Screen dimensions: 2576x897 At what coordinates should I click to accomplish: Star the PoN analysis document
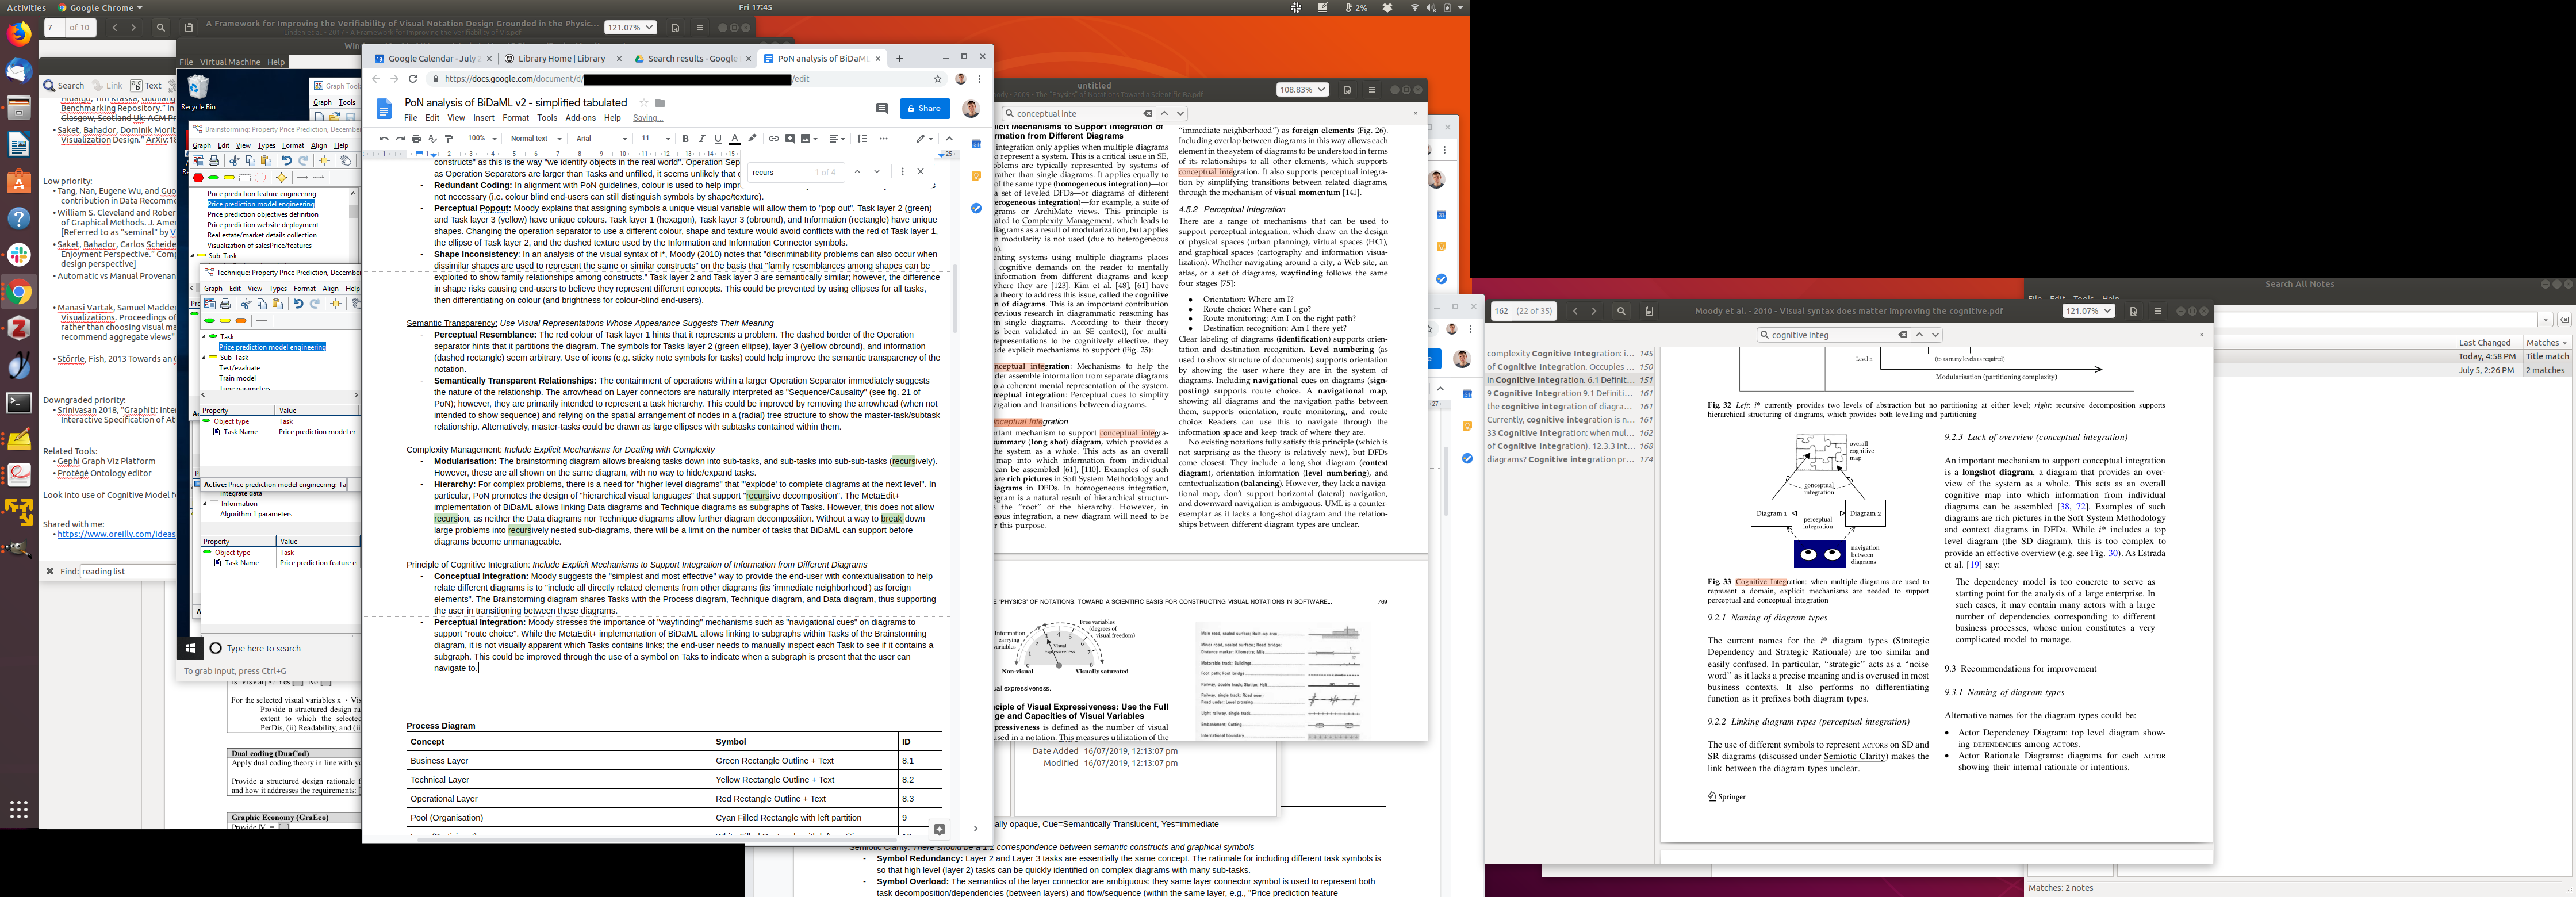(x=644, y=103)
